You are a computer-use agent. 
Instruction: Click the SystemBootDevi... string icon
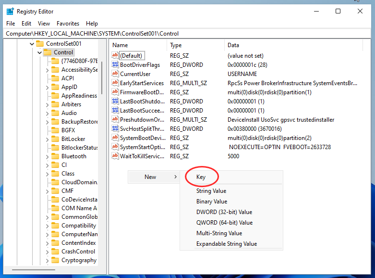[x=115, y=138]
